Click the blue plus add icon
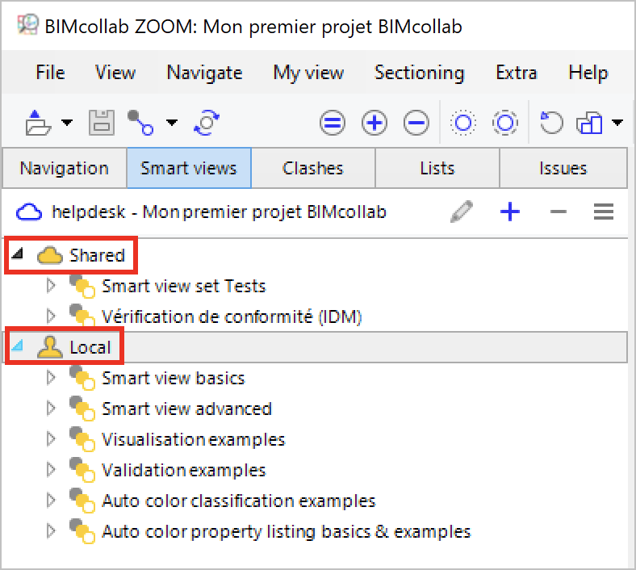 click(510, 212)
